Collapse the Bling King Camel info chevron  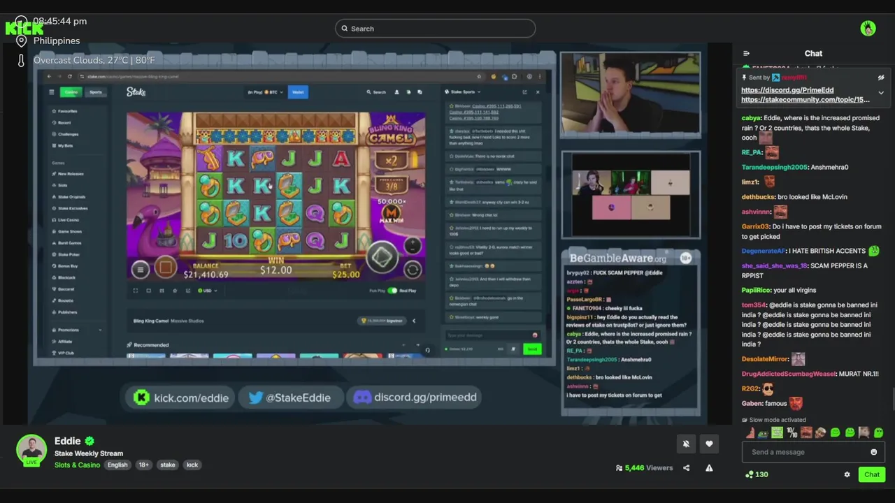tap(413, 321)
